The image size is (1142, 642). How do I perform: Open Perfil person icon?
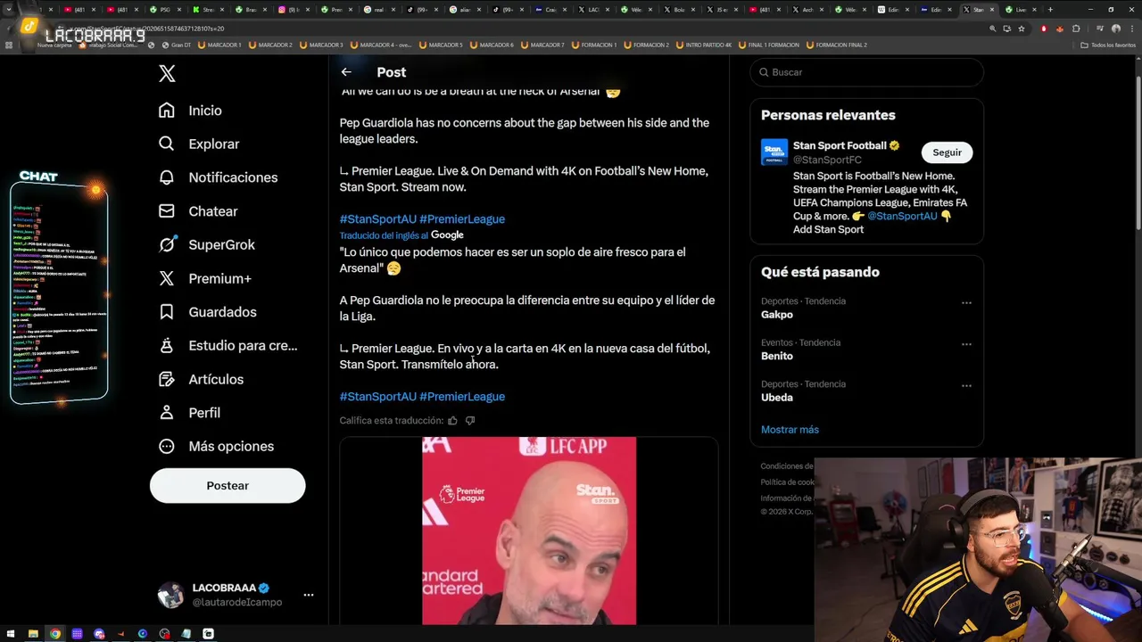point(167,413)
